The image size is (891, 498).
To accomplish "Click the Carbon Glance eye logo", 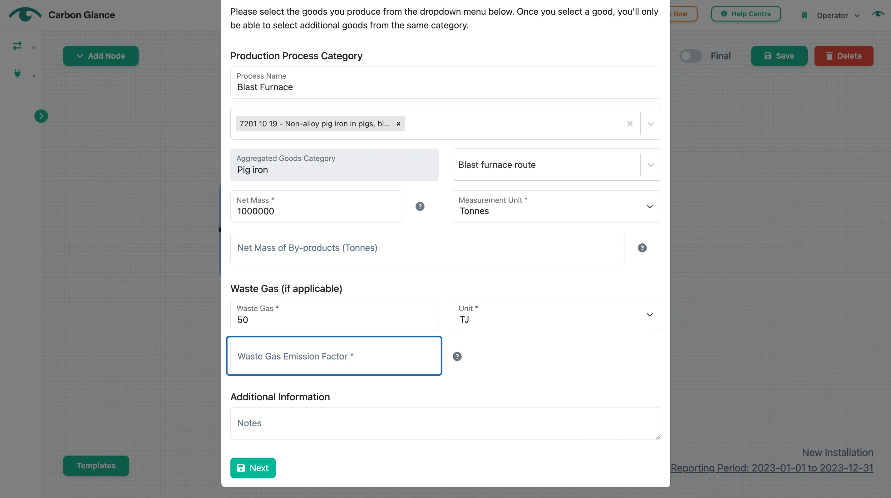I will tap(25, 15).
